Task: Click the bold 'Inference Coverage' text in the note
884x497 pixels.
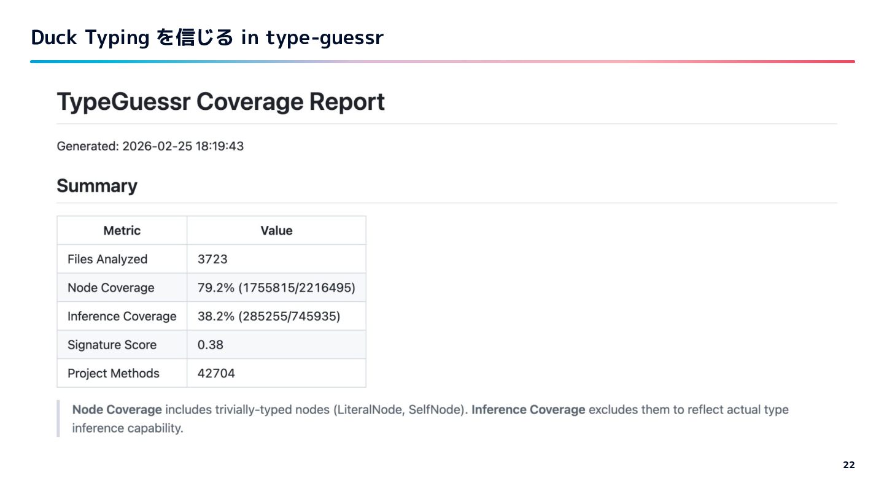Action: [x=528, y=409]
